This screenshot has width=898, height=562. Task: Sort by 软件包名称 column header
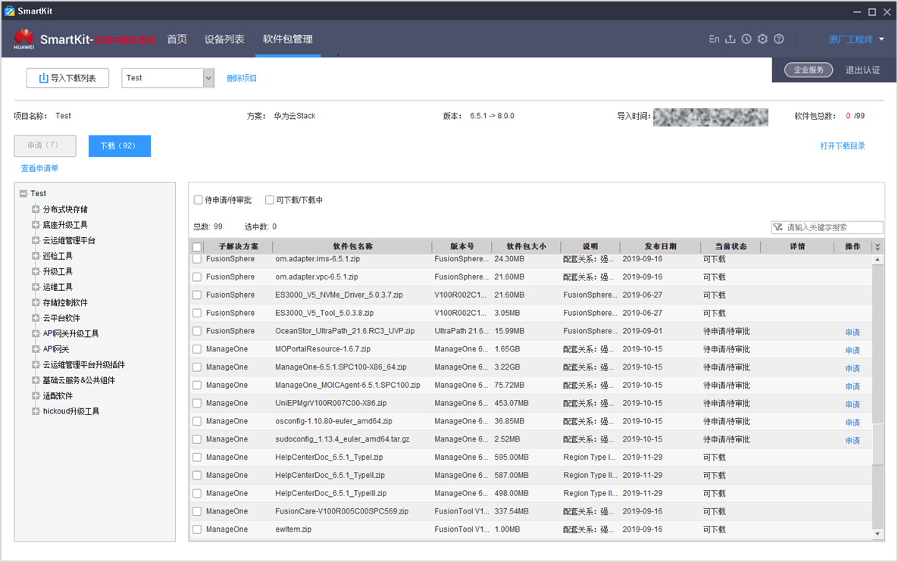pyautogui.click(x=352, y=247)
